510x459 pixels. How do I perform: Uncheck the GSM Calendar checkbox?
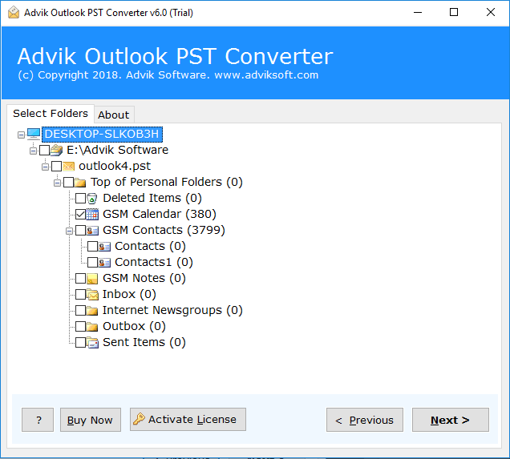tap(80, 214)
